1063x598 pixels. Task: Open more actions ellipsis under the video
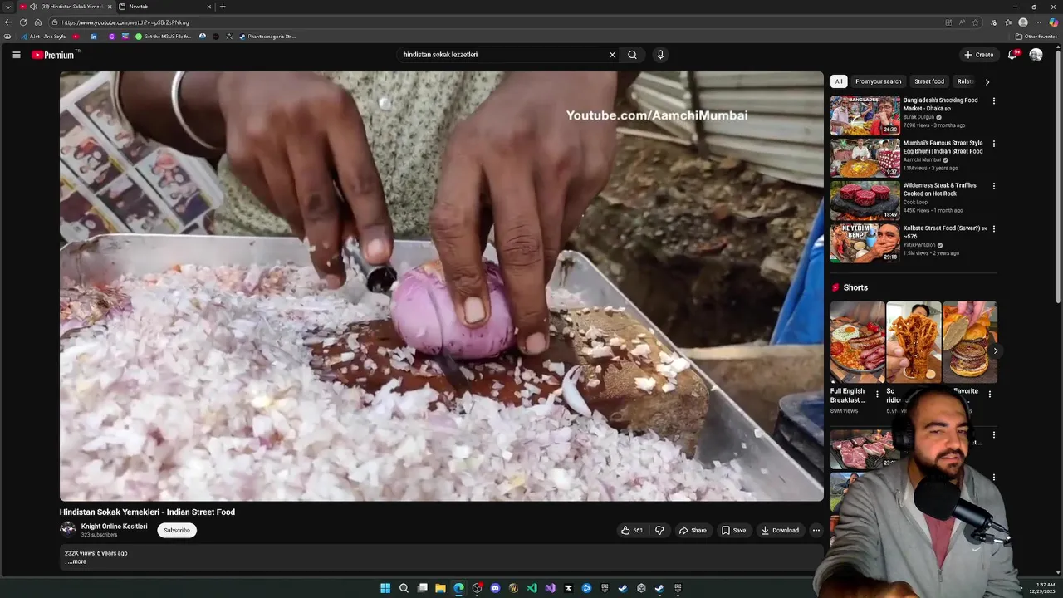(816, 530)
